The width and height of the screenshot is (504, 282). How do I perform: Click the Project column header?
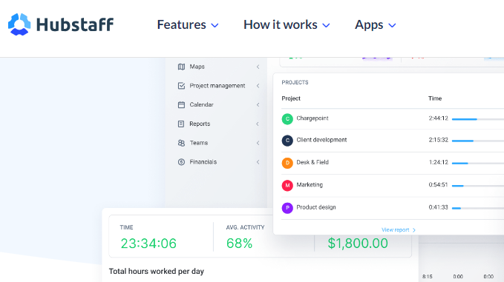click(x=291, y=98)
